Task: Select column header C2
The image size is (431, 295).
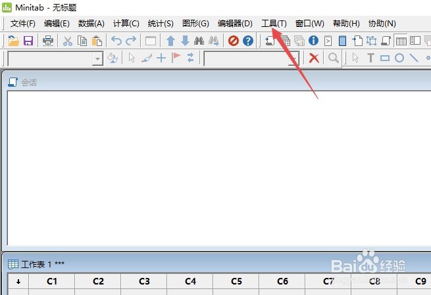Action: (98, 281)
